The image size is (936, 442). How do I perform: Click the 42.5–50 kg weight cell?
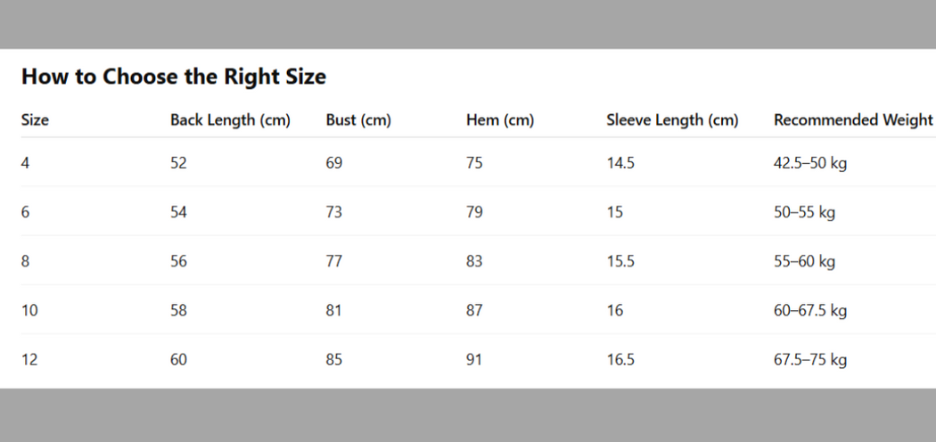pos(809,163)
